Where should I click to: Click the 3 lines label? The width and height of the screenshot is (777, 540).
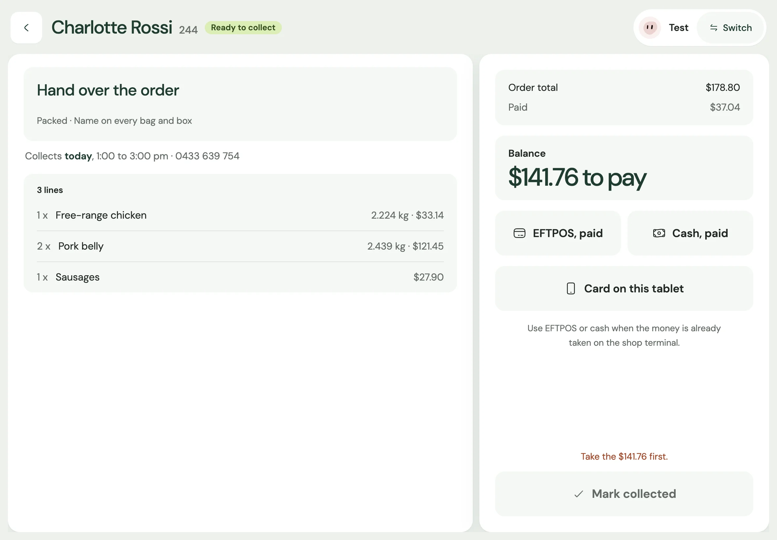(x=50, y=190)
